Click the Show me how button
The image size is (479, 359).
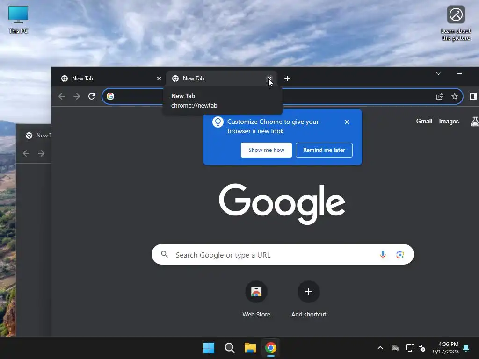point(266,150)
